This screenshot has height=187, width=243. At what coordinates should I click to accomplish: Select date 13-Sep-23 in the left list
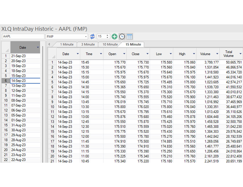pos(25,86)
